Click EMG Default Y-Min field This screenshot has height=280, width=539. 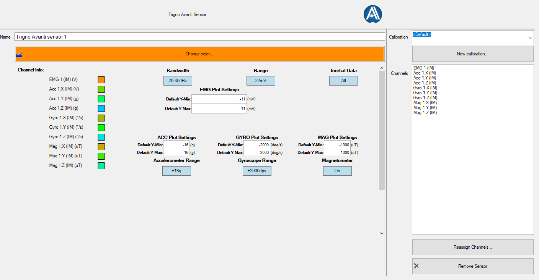219,99
